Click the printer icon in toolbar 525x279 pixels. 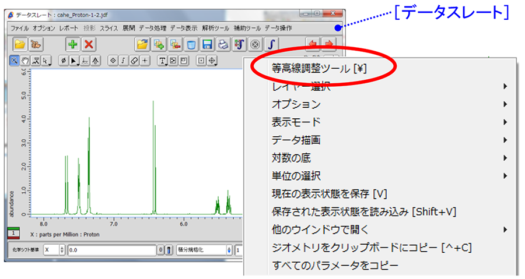[x=223, y=44]
